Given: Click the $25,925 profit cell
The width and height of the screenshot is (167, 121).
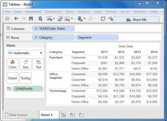Looking at the screenshot, I should click(152, 91).
